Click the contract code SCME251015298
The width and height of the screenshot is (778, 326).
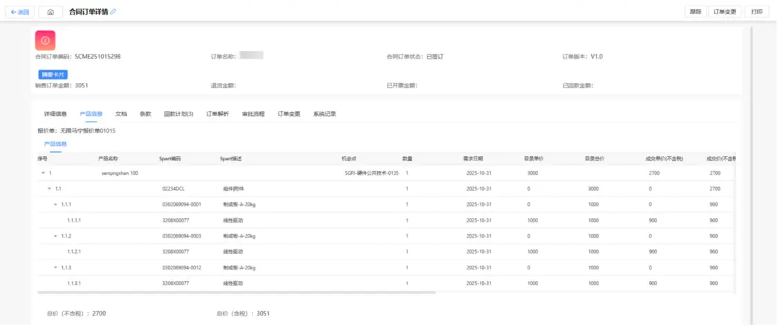tap(98, 57)
